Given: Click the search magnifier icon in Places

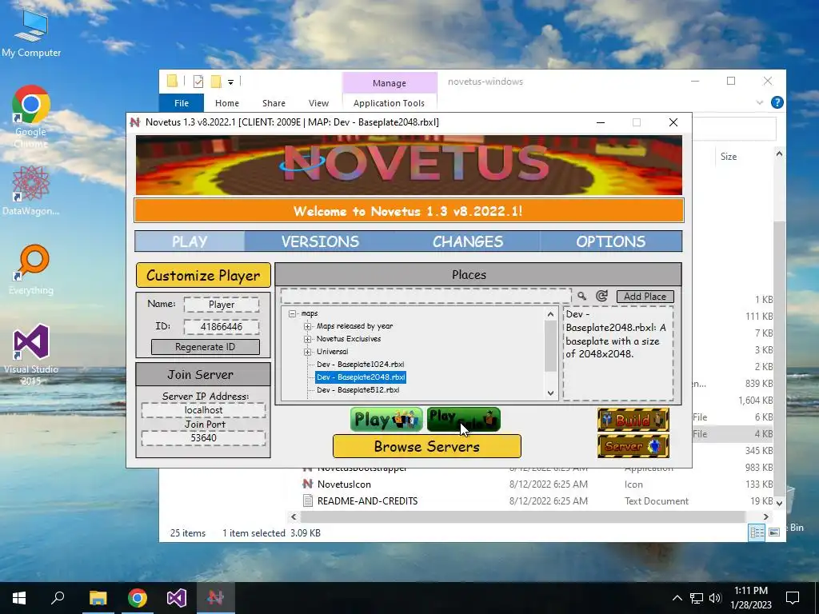Looking at the screenshot, I should pyautogui.click(x=582, y=296).
